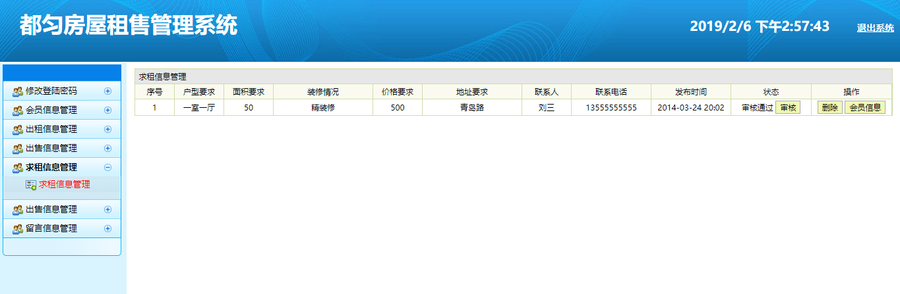The image size is (900, 294).
Task: Click the 求租信息管理 table caption
Action: pos(162,77)
